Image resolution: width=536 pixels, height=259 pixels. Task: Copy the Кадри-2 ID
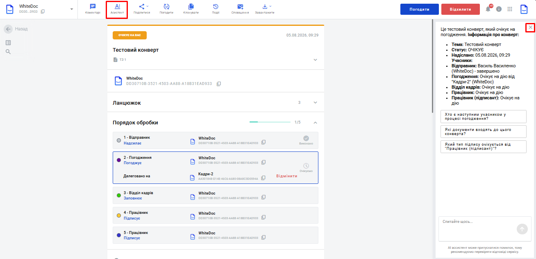tap(263, 178)
